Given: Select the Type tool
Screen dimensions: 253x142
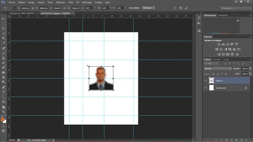Looking at the screenshot, I should point(4,92).
